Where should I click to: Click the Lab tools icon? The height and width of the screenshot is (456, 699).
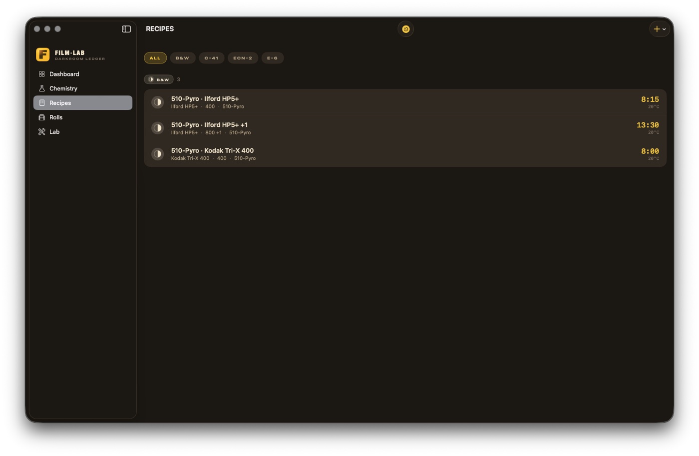click(x=42, y=132)
